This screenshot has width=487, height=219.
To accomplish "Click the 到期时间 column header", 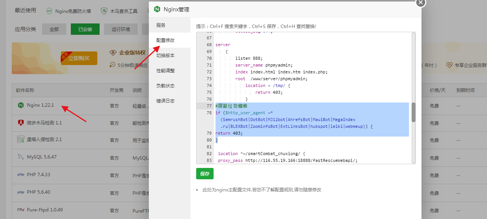I will pyautogui.click(x=465, y=90).
